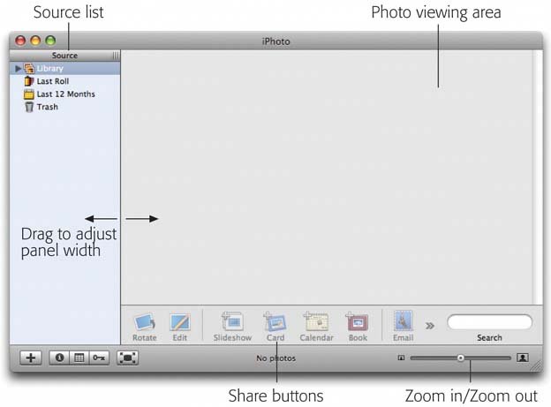The height and width of the screenshot is (407, 551).
Task: Click the green zoom window button
Action: 50,41
